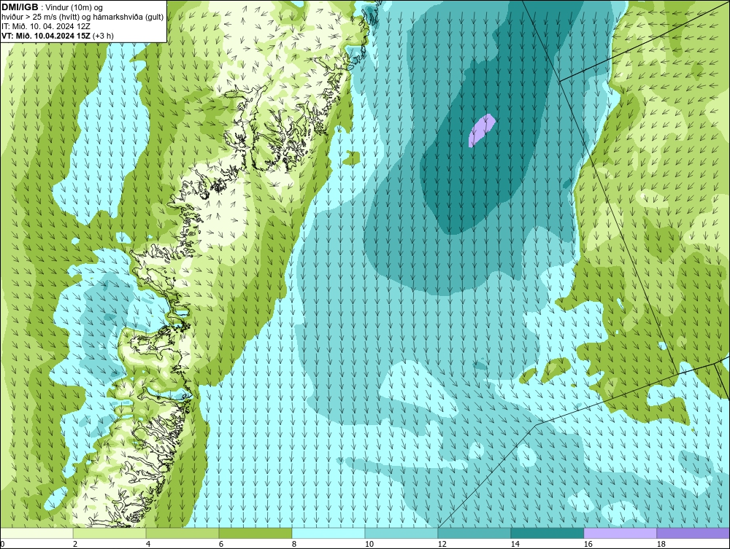This screenshot has width=730, height=549.
Task: Click the lavender wind maximum patch on the map
Action: 481,131
